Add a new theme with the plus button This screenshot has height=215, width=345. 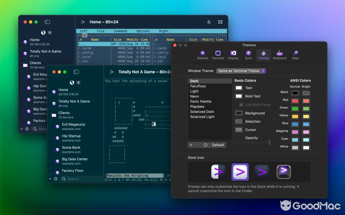click(x=191, y=145)
